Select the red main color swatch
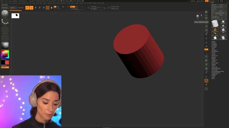Viewport: 229px width, 128px height. 7,63
